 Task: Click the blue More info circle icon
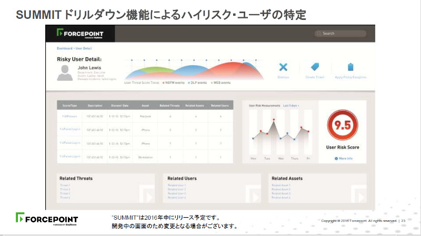(x=336, y=158)
